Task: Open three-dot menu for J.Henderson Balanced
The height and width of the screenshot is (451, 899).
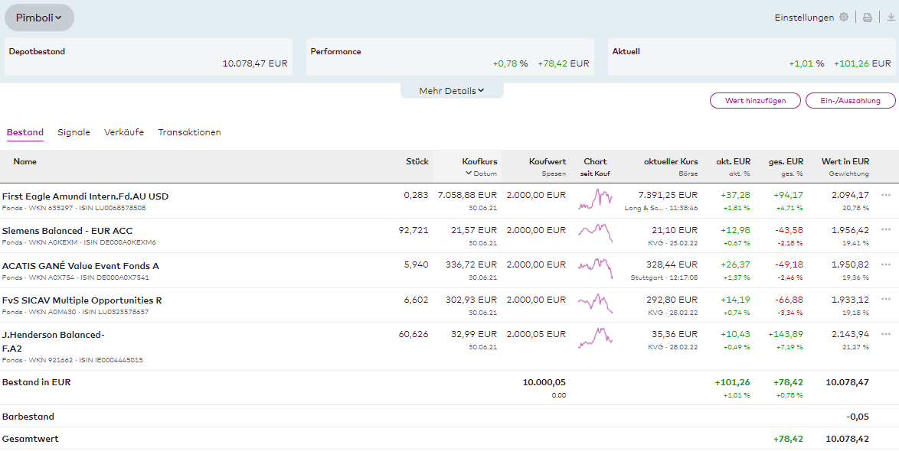Action: tap(886, 334)
